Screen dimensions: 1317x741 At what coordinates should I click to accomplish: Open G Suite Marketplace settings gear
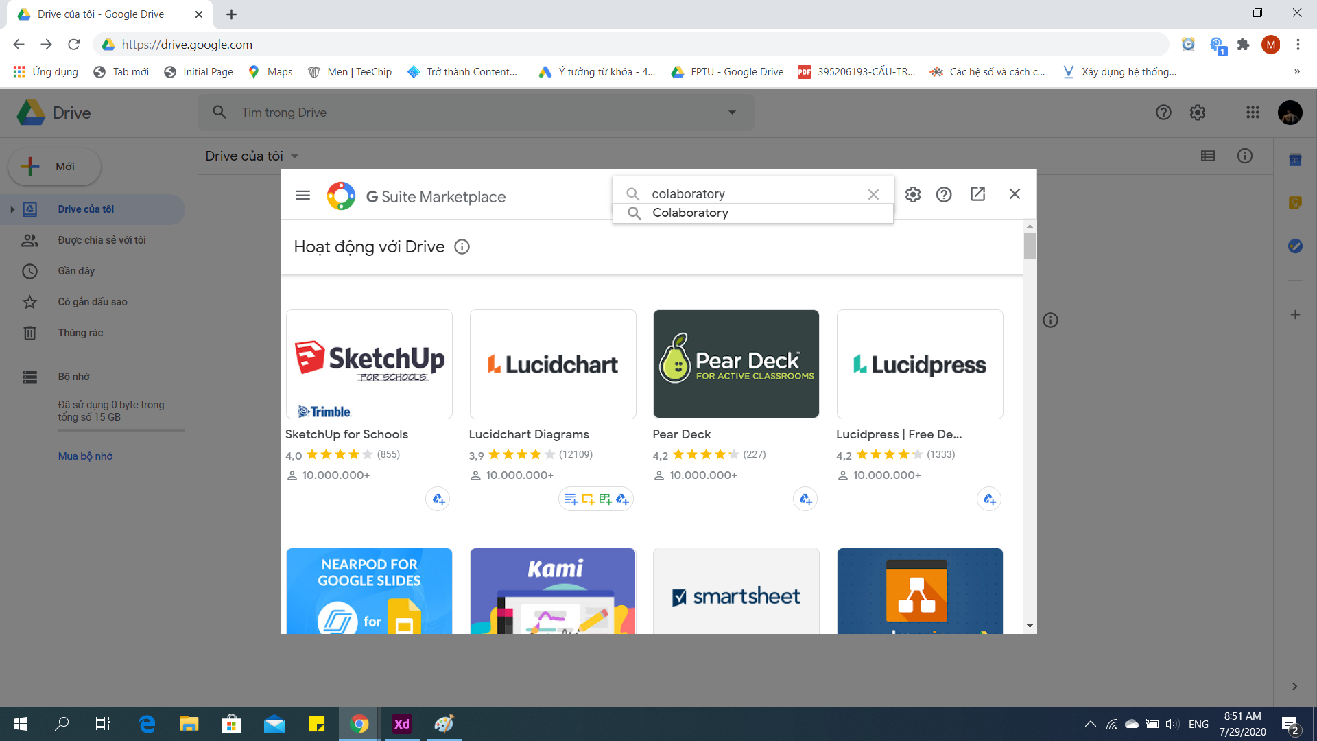pos(913,194)
